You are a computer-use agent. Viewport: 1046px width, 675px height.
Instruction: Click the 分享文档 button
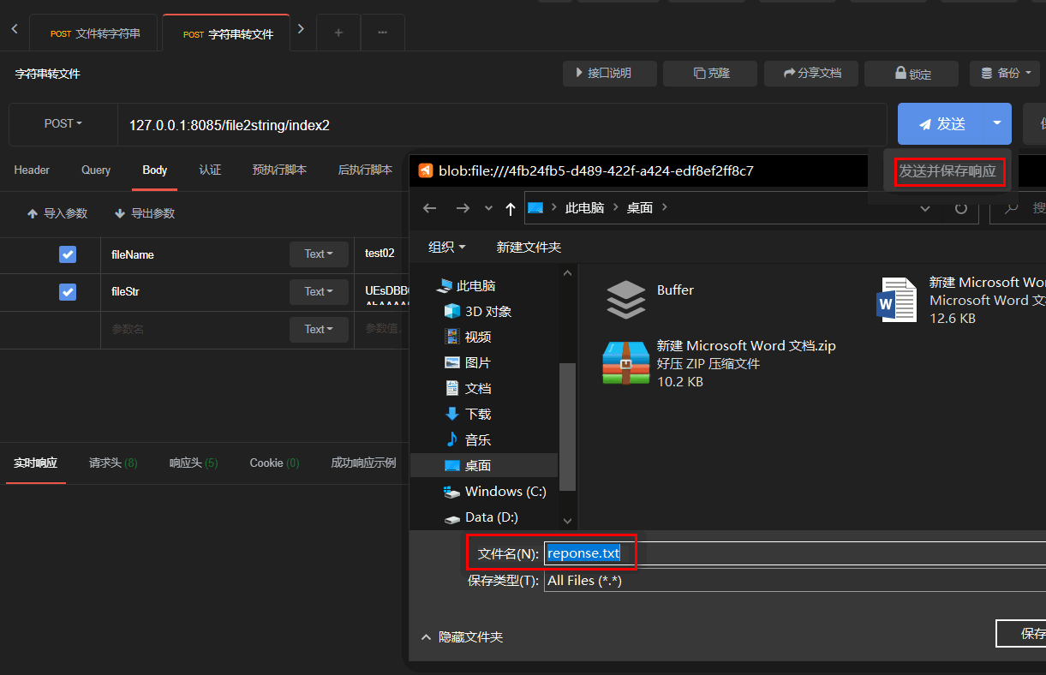811,74
